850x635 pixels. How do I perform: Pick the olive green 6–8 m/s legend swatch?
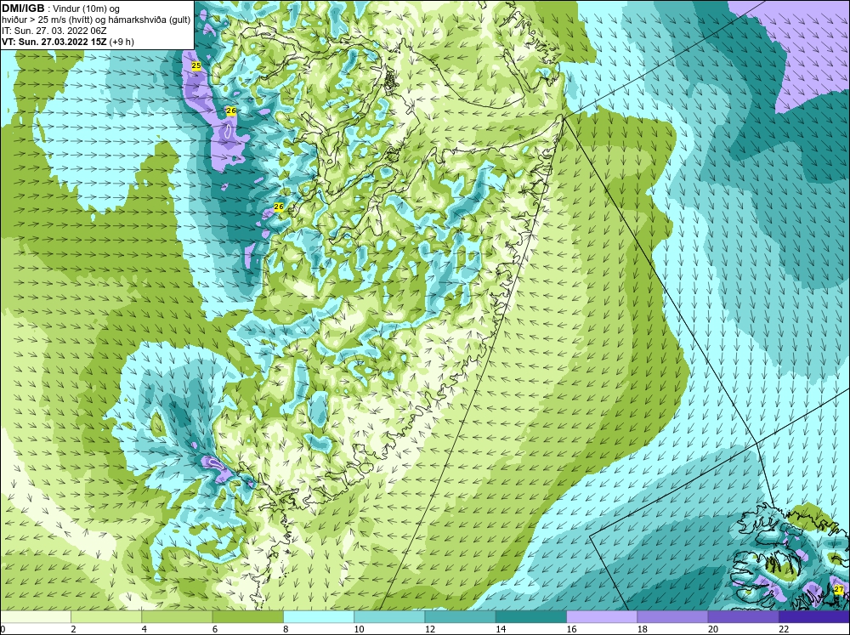pyautogui.click(x=247, y=616)
